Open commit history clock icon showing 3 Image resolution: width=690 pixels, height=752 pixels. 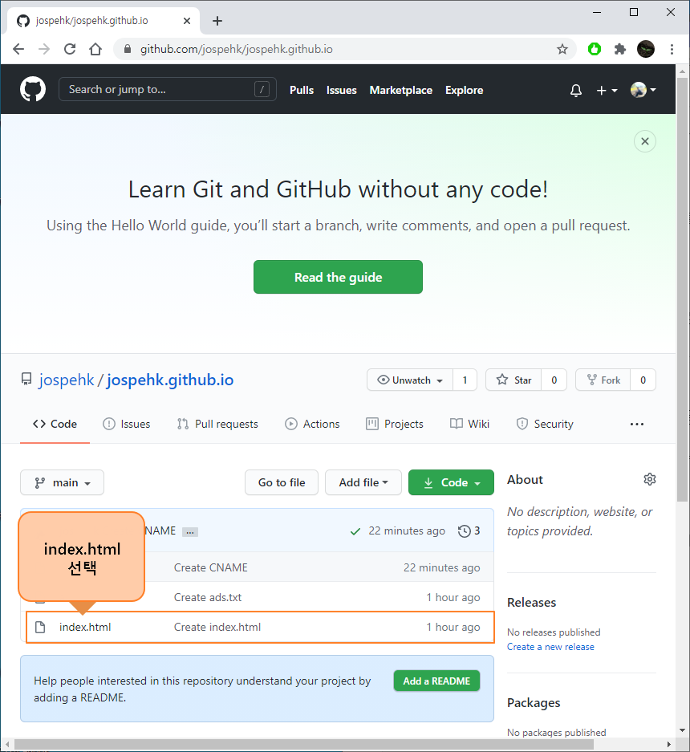tap(469, 531)
